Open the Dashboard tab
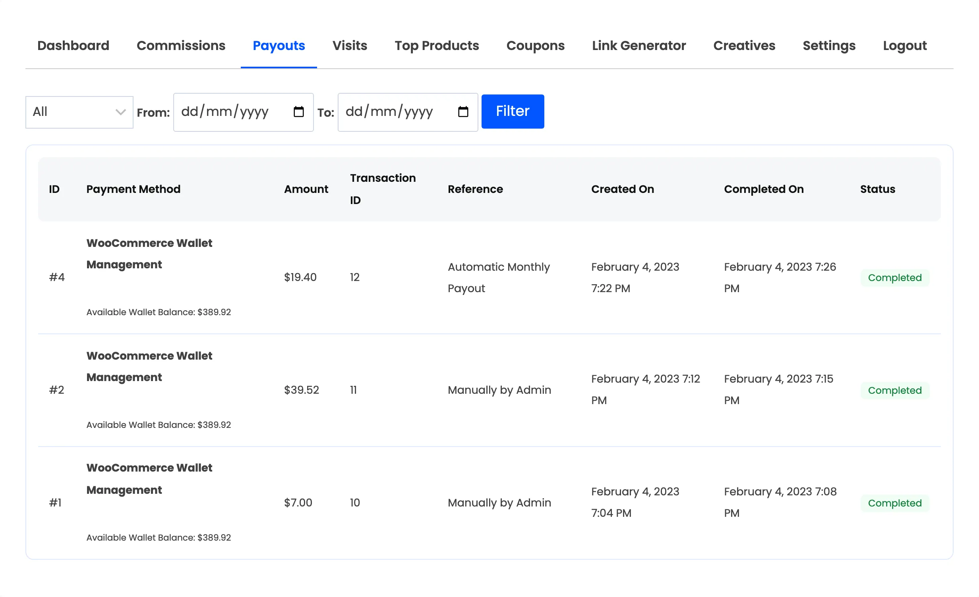 (x=73, y=46)
